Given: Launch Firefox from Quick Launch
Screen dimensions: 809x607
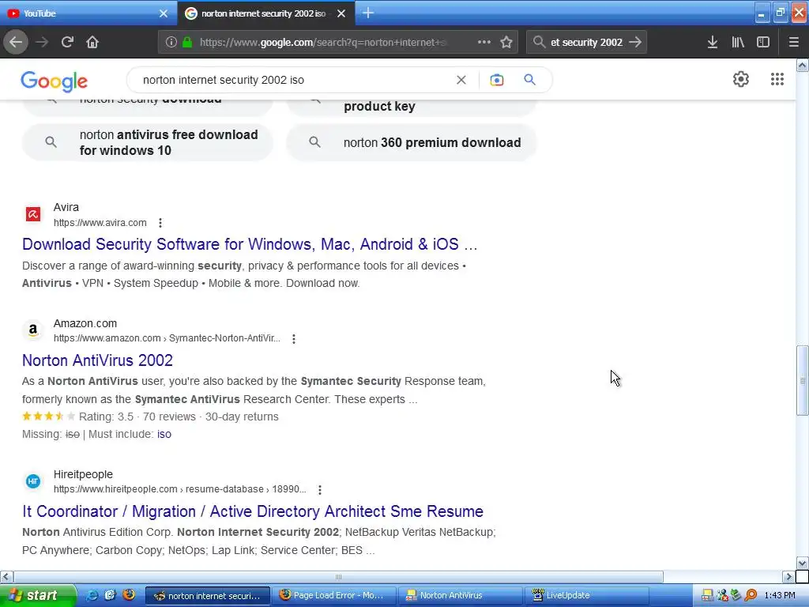Looking at the screenshot, I should (x=129, y=594).
